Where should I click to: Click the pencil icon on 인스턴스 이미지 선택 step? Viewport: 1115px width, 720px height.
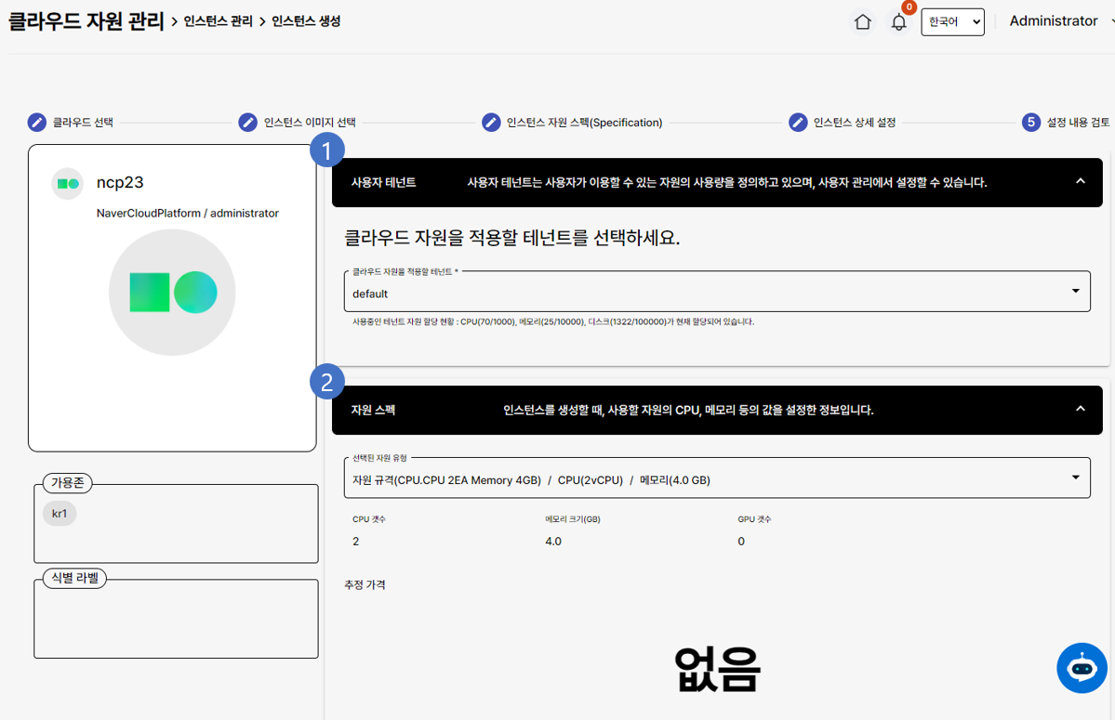[247, 122]
